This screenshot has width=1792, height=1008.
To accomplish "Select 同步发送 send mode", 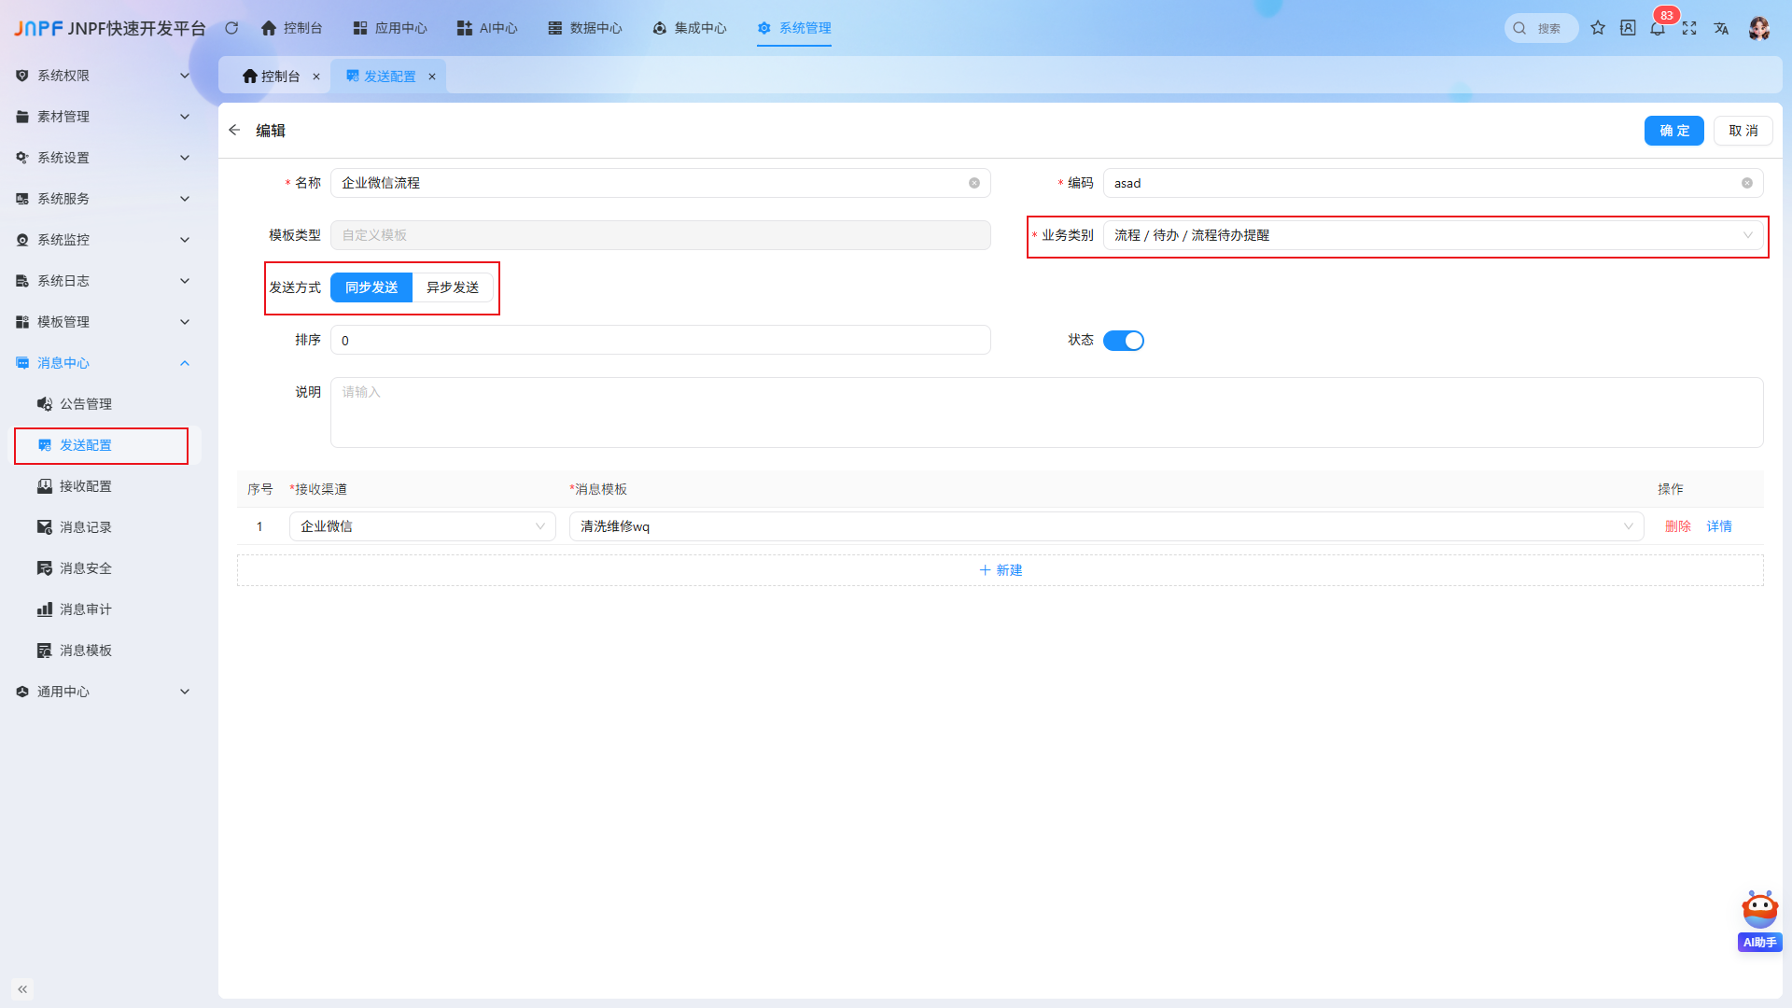I will point(371,287).
